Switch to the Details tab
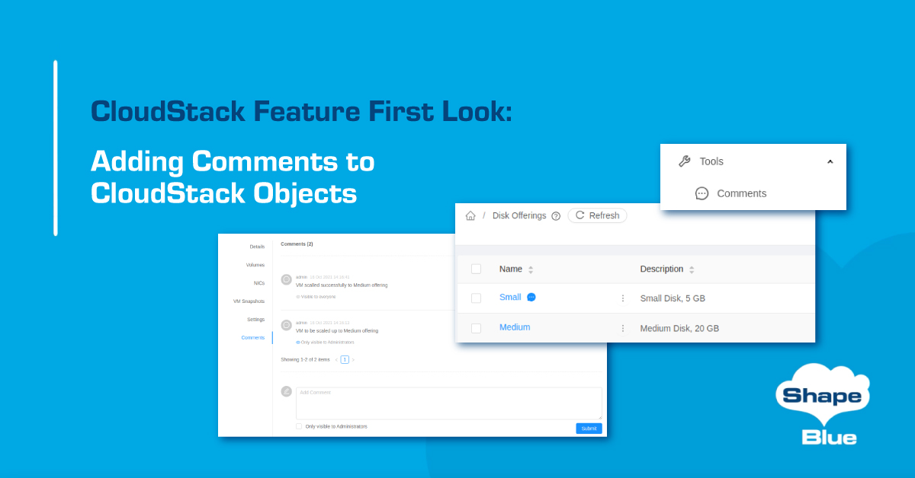The image size is (915, 478). click(257, 247)
